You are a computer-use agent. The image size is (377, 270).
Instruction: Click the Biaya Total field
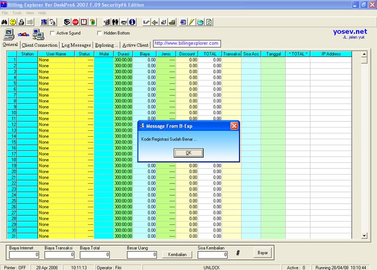95,254
